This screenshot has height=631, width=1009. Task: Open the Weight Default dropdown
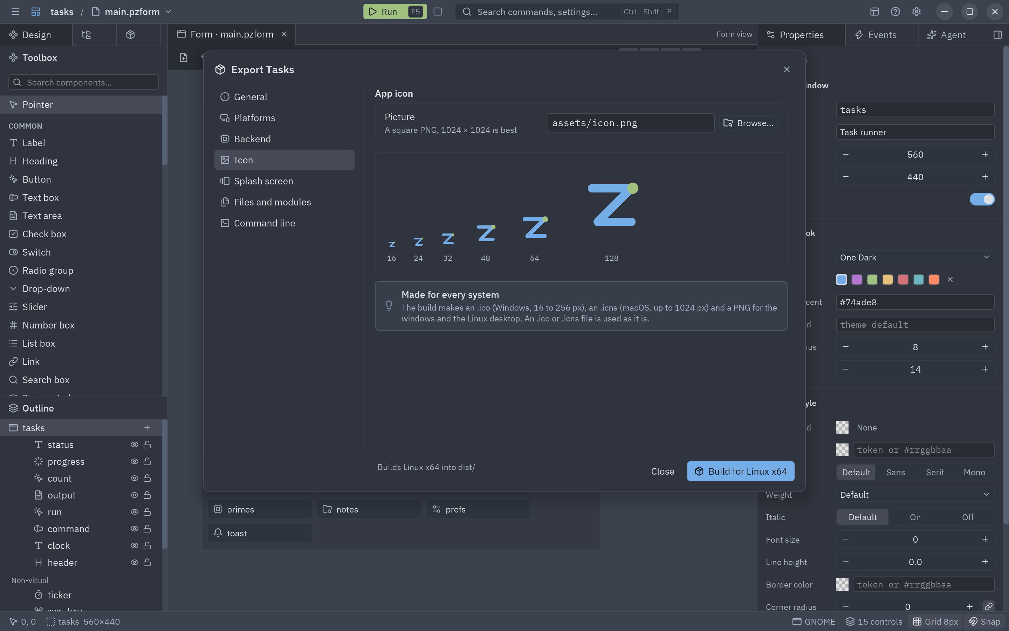[x=915, y=495]
